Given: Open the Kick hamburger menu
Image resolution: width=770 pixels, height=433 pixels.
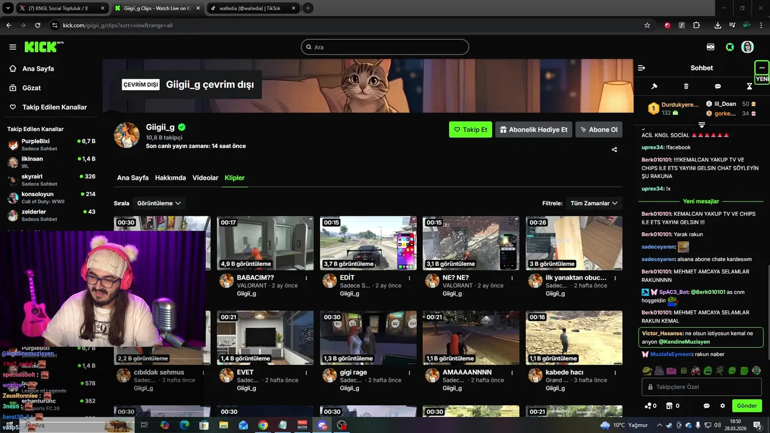Looking at the screenshot, I should point(13,47).
